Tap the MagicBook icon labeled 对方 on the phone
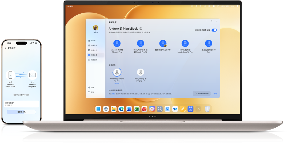The width and height of the screenshot is (288, 143). (32, 75)
